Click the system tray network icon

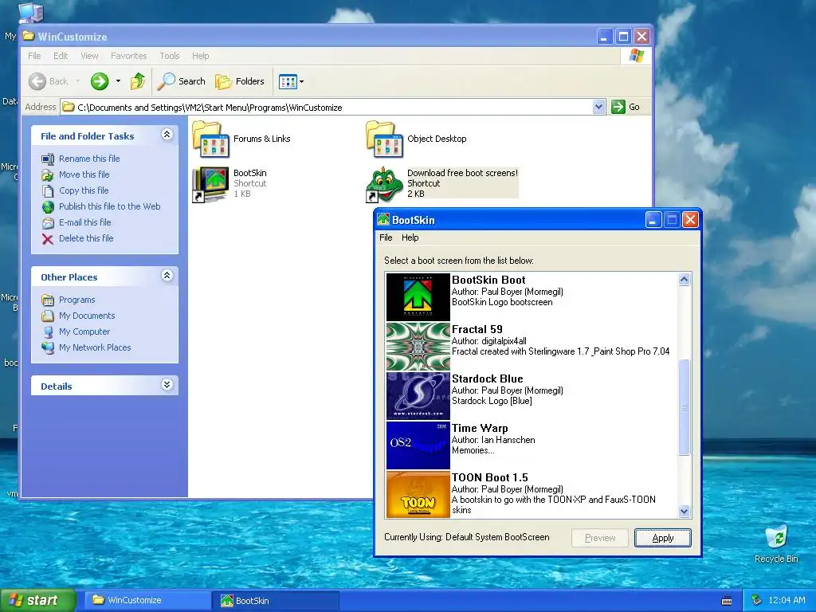(x=756, y=601)
